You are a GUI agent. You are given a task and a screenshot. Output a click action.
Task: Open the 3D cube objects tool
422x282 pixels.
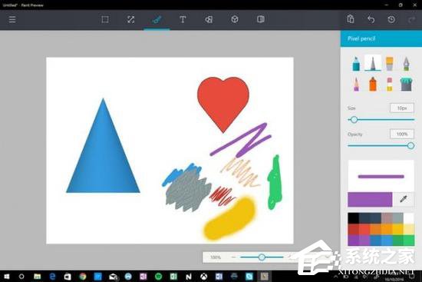(235, 19)
